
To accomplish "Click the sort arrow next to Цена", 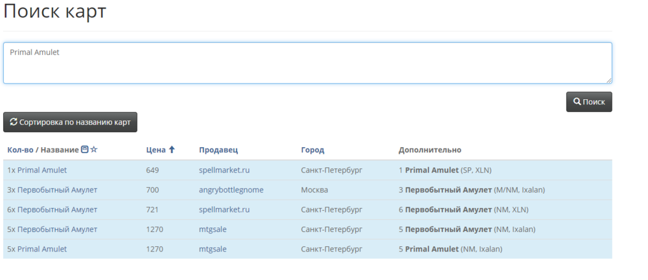I will point(172,150).
